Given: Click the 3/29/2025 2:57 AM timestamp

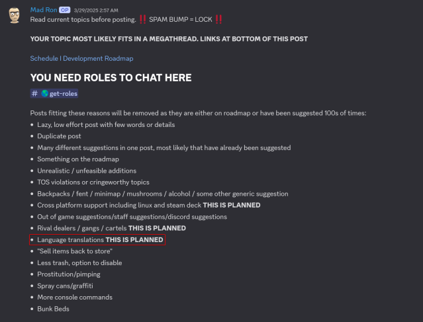Looking at the screenshot, I should tap(95, 11).
